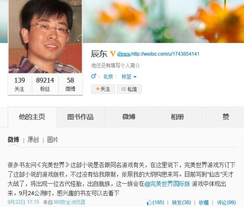Open 评论(99) comments
244x207 pixels.
tap(226, 203)
